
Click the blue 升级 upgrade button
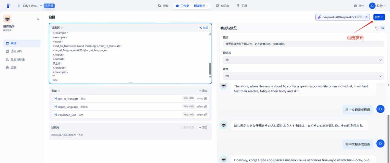pyautogui.click(x=49, y=6)
